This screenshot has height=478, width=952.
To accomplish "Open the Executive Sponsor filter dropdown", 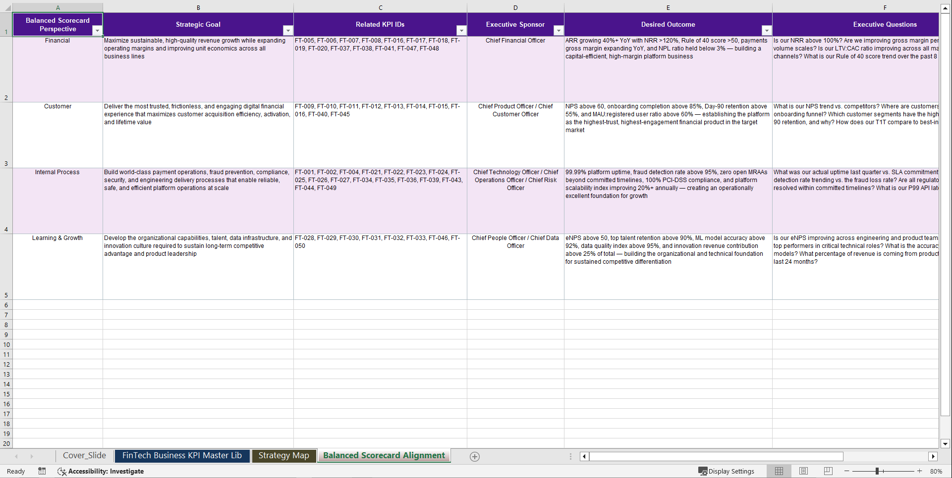I will tap(559, 31).
